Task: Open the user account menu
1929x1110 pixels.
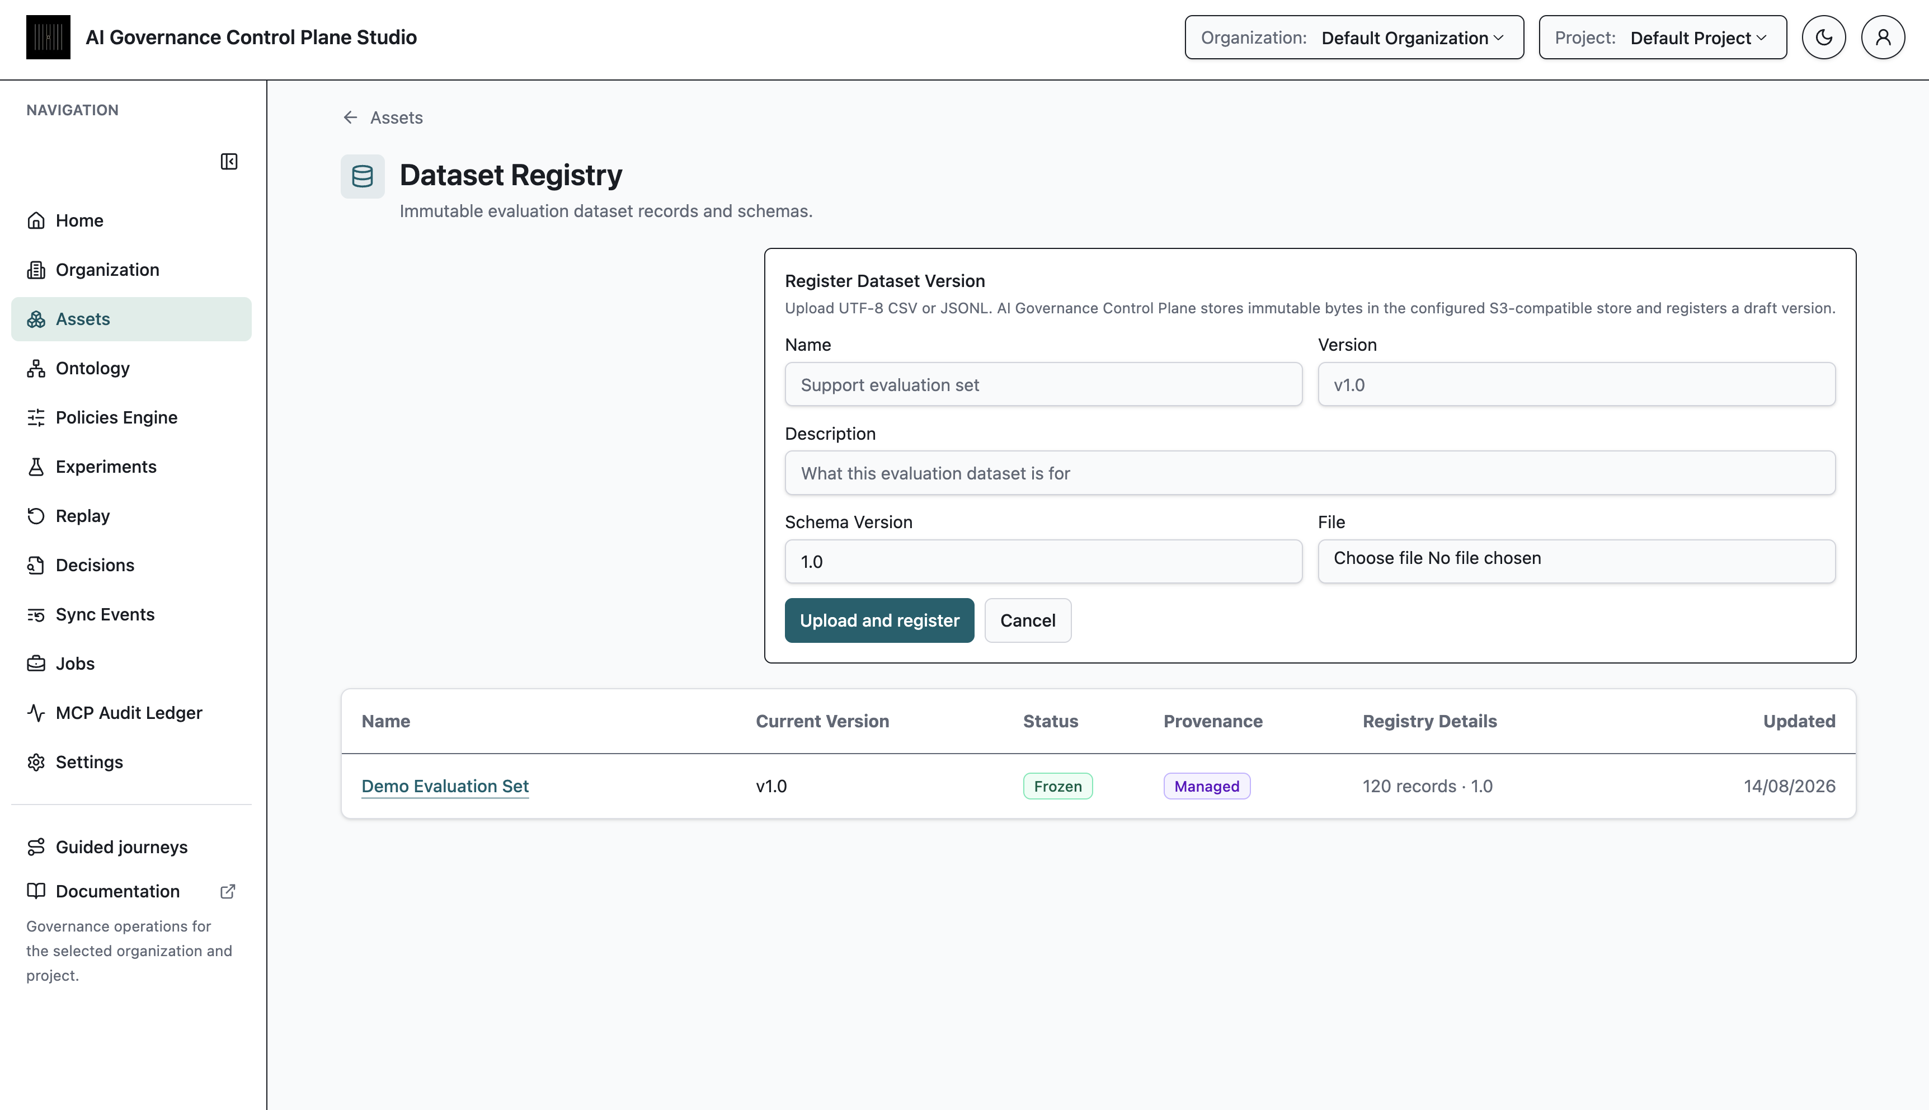Action: click(1883, 37)
